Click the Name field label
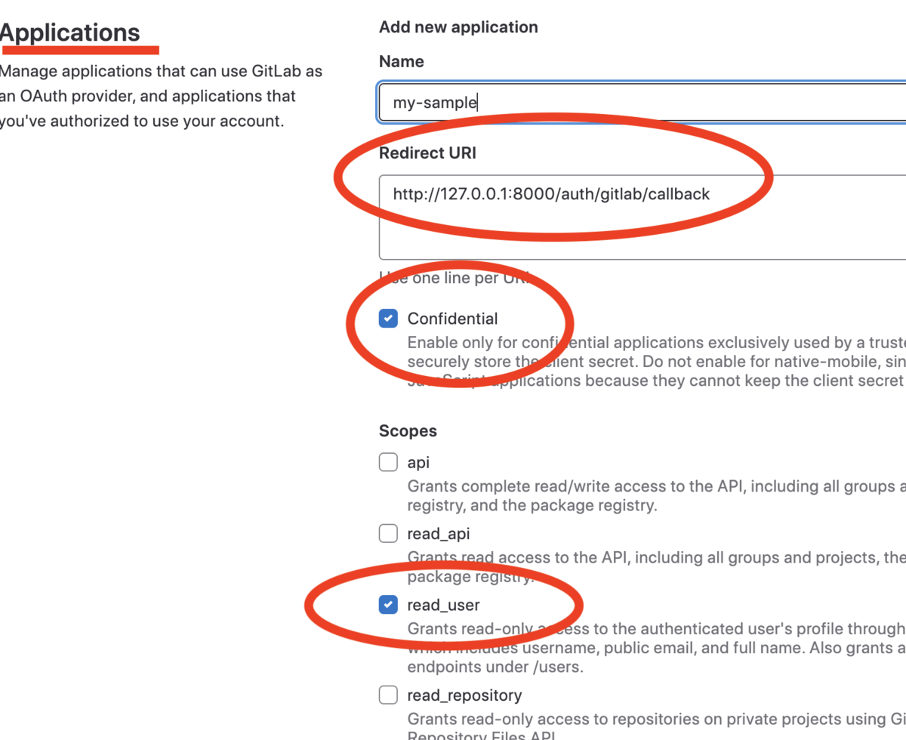The width and height of the screenshot is (906, 740). click(401, 61)
